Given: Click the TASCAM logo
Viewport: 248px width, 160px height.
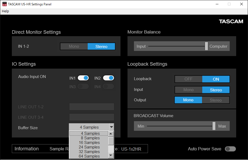Looking at the screenshot, I should (x=231, y=21).
